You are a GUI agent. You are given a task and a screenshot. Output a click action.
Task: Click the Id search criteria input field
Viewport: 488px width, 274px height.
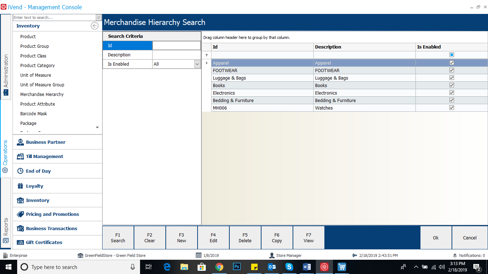click(x=176, y=46)
